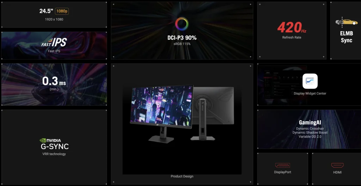Select the front-view monitor image
The image size is (361, 186).
pos(161,114)
